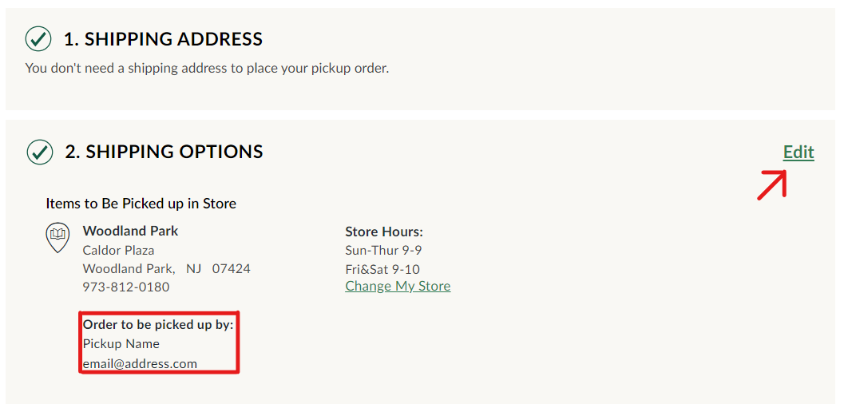Click the Order to be picked up by label
The height and width of the screenshot is (404, 844).
click(x=158, y=325)
